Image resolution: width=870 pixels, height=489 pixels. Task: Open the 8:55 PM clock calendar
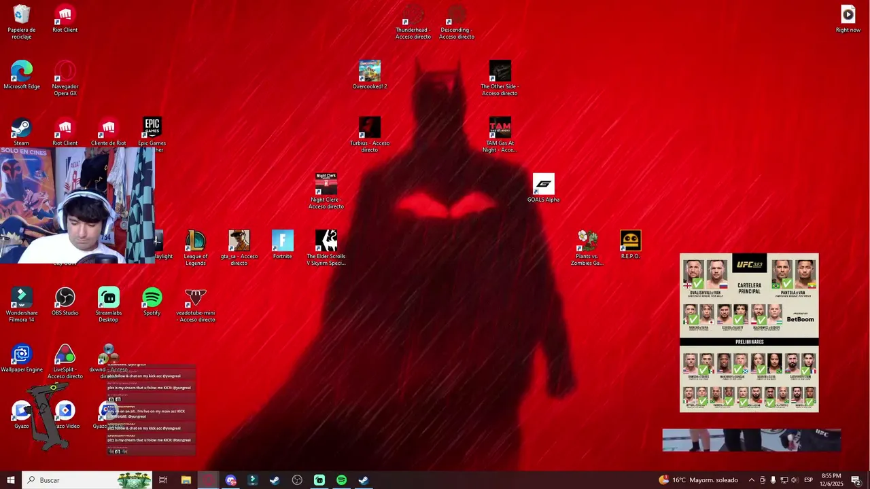point(831,480)
